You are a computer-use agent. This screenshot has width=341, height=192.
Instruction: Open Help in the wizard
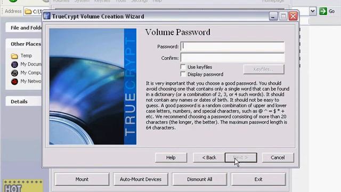171,157
